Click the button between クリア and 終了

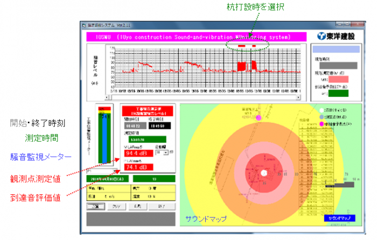[x=137, y=206]
